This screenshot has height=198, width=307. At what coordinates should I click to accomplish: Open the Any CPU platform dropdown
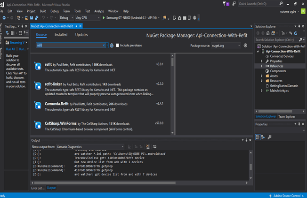88,18
